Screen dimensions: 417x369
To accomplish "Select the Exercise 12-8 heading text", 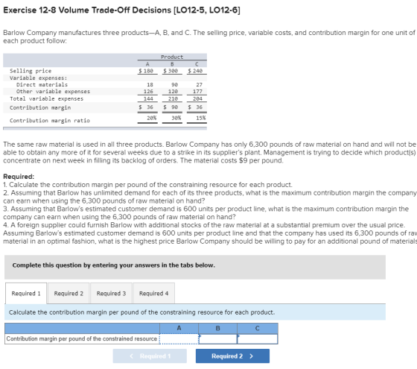I will pos(121,10).
